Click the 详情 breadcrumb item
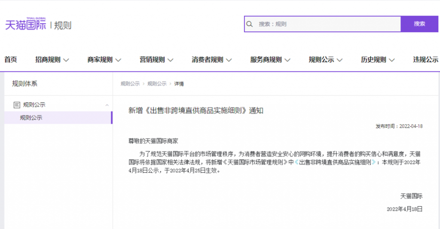Screen dimensions: 440x229 (179, 84)
